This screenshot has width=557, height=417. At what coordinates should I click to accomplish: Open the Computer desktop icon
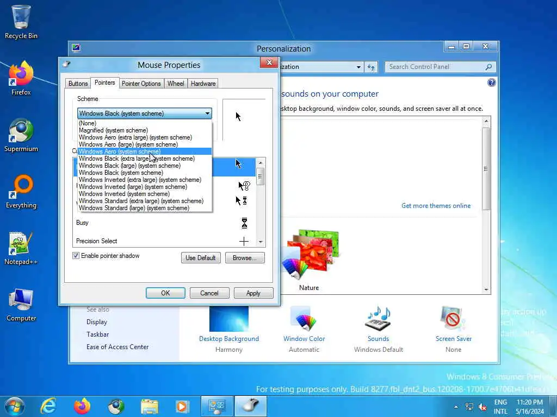(x=21, y=305)
